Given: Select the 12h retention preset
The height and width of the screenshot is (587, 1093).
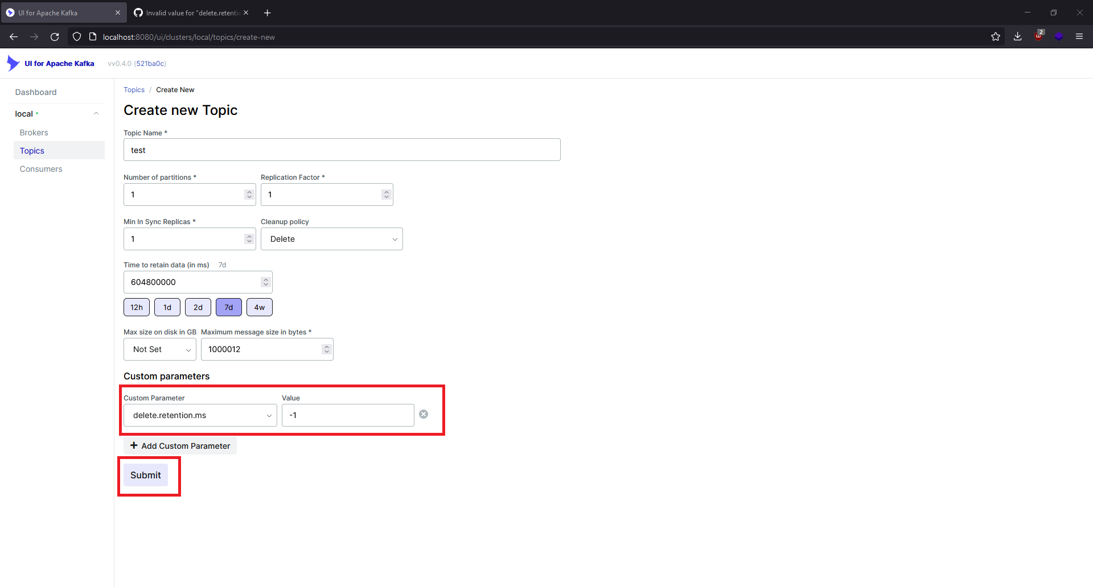Looking at the screenshot, I should point(136,307).
